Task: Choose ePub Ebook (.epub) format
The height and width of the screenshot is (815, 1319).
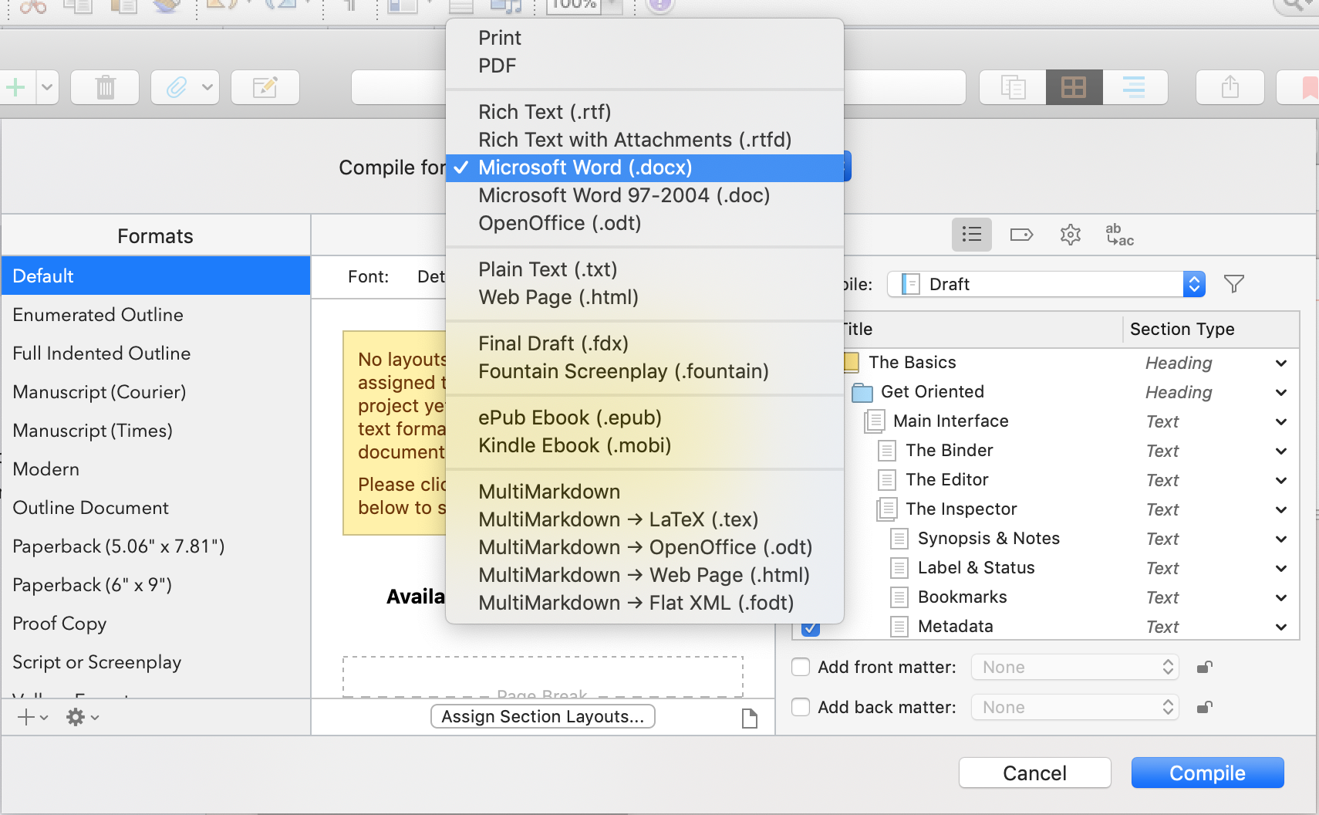Action: click(x=645, y=418)
